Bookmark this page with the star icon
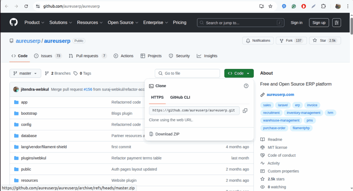 270,6
